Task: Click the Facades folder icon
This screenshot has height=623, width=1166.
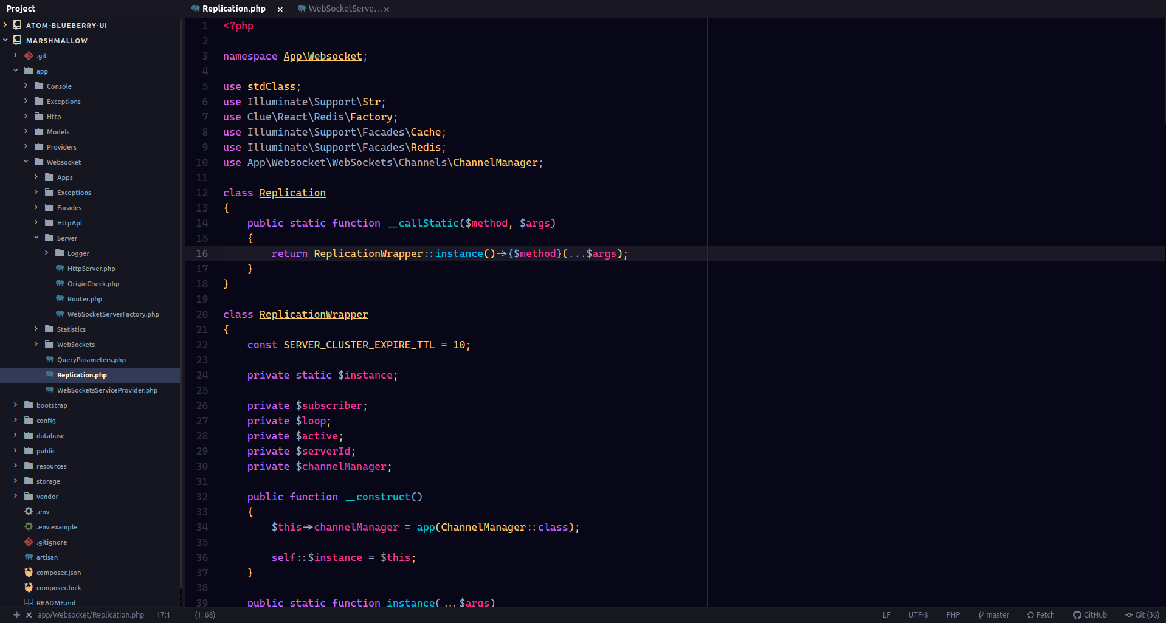Action: pos(49,207)
